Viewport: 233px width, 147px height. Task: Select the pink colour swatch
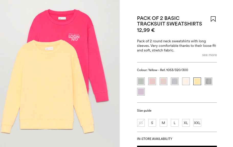tap(152, 81)
